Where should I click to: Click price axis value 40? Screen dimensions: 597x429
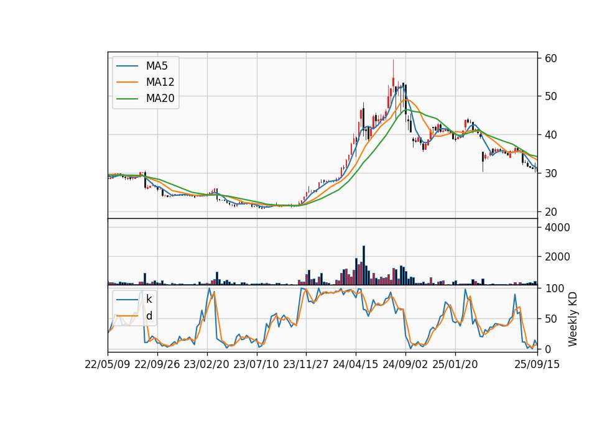click(551, 135)
